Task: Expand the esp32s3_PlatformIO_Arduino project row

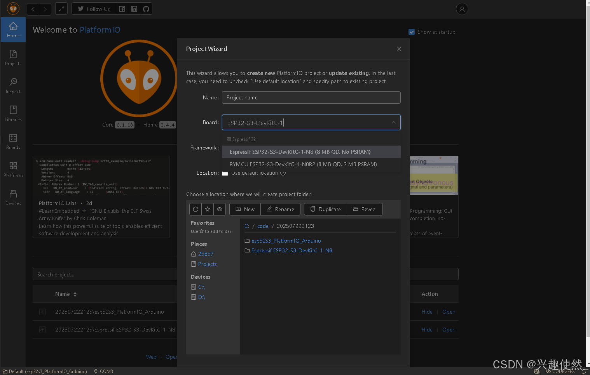Action: tap(42, 312)
